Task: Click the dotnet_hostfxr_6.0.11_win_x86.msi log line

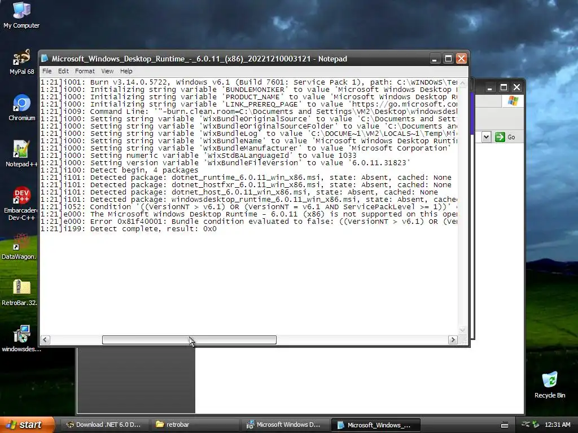Action: [x=246, y=185]
